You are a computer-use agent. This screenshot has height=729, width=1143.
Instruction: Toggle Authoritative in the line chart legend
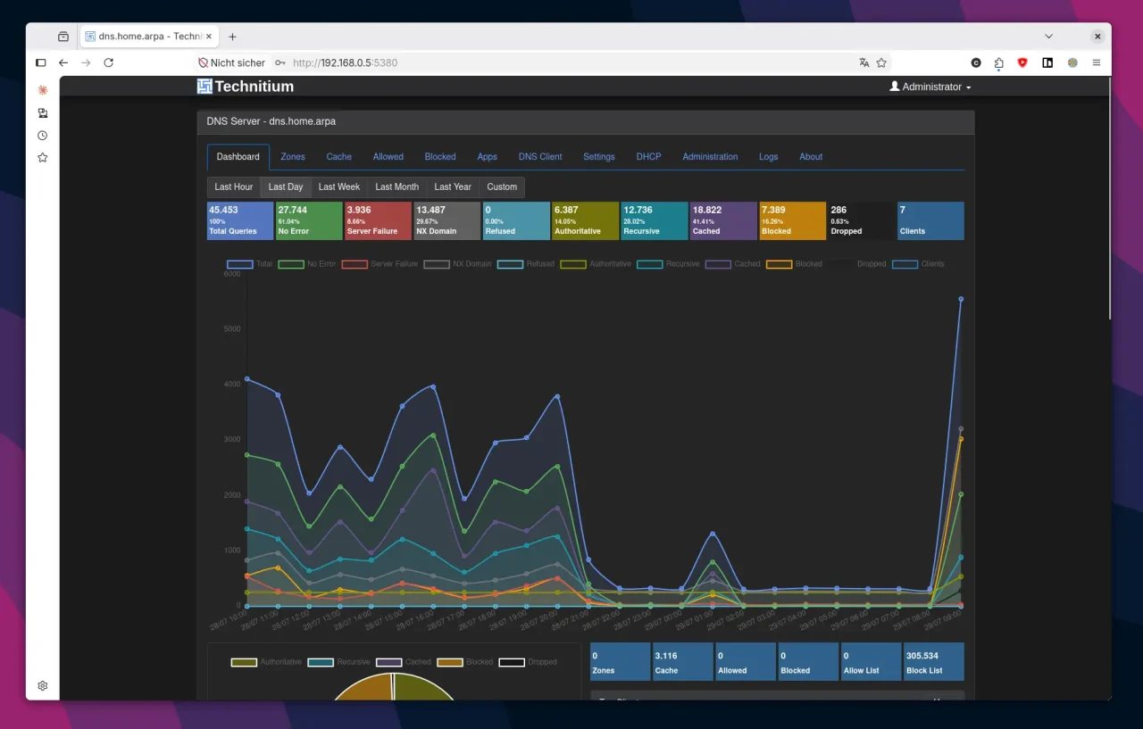coord(596,264)
